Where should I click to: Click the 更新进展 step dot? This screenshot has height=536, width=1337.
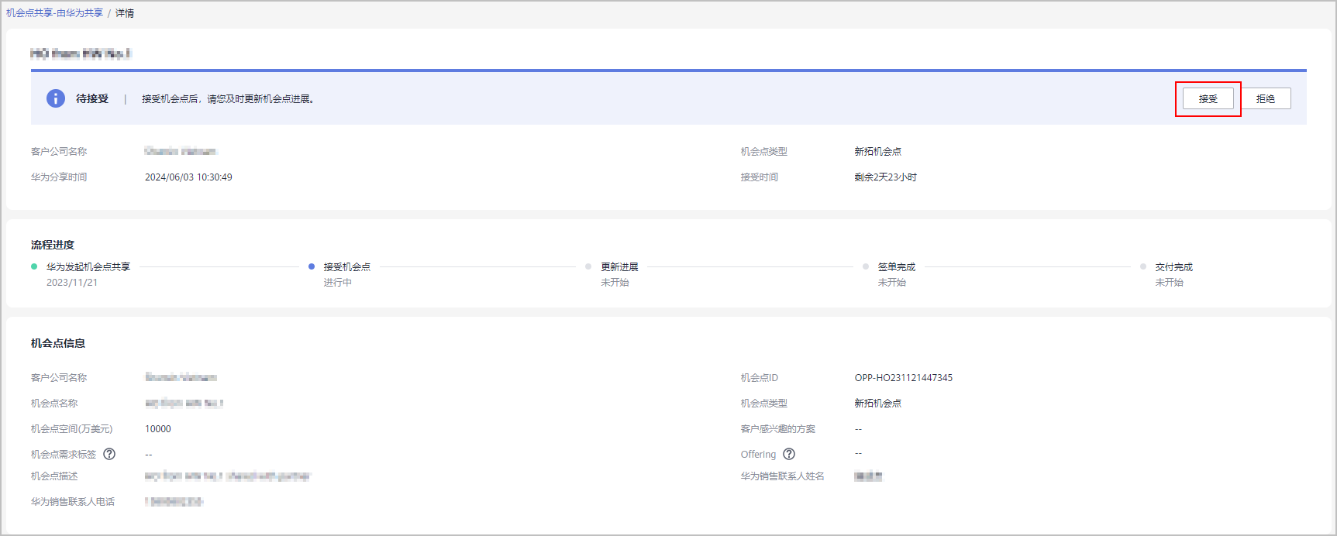click(x=588, y=266)
